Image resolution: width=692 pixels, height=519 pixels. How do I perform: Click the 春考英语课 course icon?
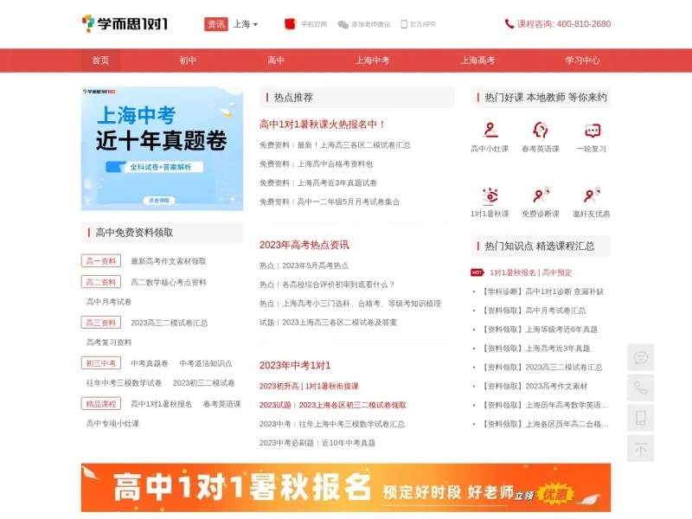click(541, 131)
